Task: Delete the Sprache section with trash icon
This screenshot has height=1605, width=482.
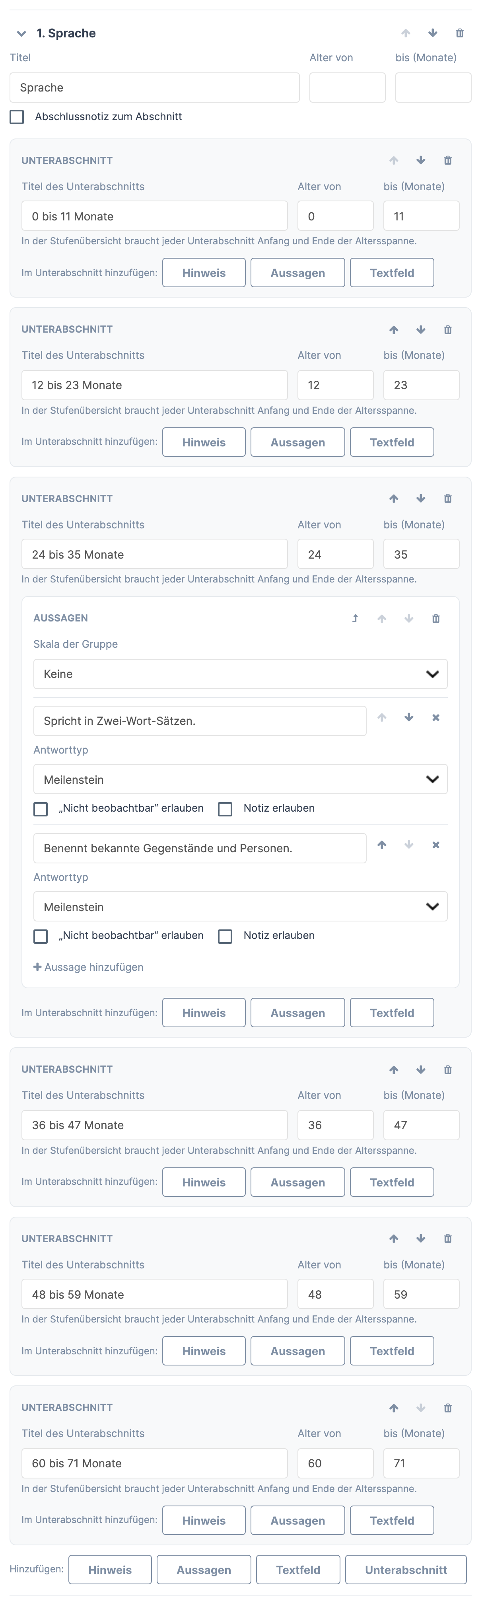Action: click(x=460, y=33)
